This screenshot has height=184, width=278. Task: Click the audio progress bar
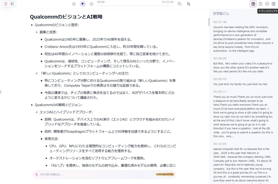pos(135,5)
